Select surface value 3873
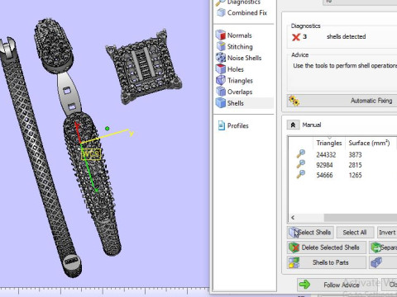The width and height of the screenshot is (397, 297). tap(355, 155)
